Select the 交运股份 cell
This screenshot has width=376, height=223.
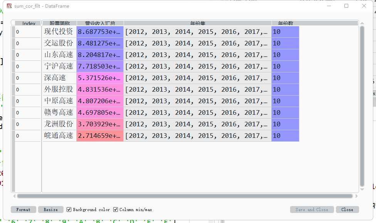tap(59, 44)
